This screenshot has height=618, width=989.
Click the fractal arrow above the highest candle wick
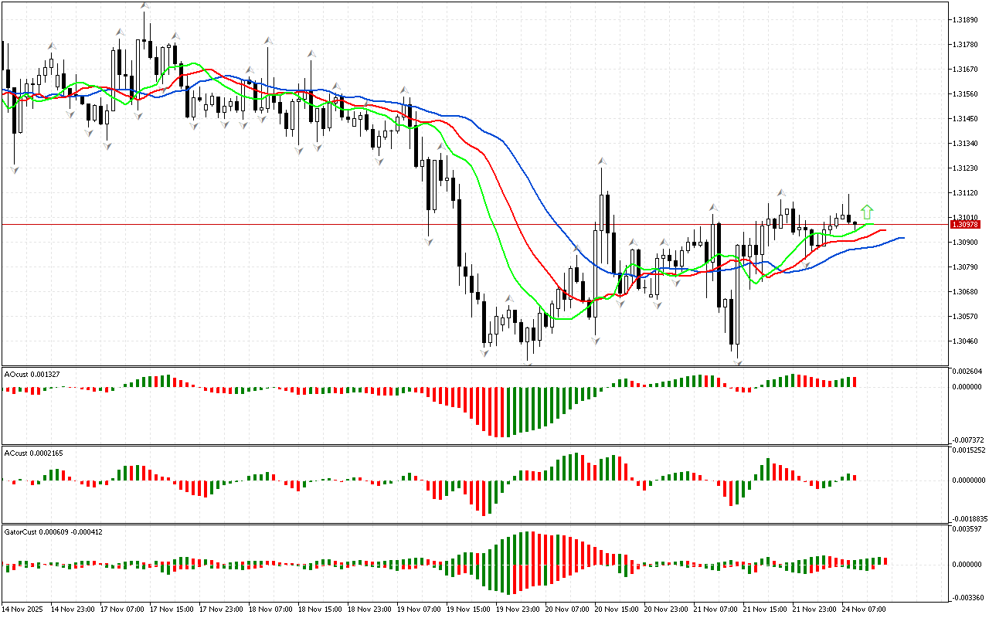tap(144, 6)
